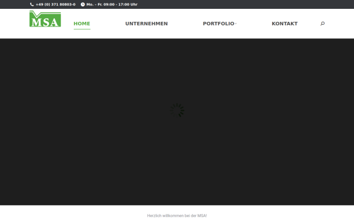Expand the PORTFOLIO dropdown arrow
This screenshot has height=221, width=354.
click(x=235, y=24)
